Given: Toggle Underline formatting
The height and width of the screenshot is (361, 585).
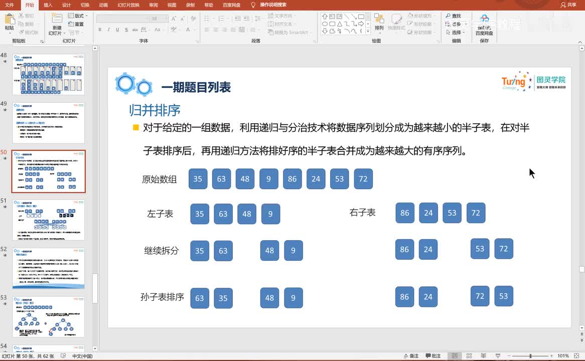Looking at the screenshot, I should click(117, 30).
